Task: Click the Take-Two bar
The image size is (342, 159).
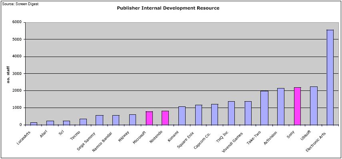Action: (264, 108)
